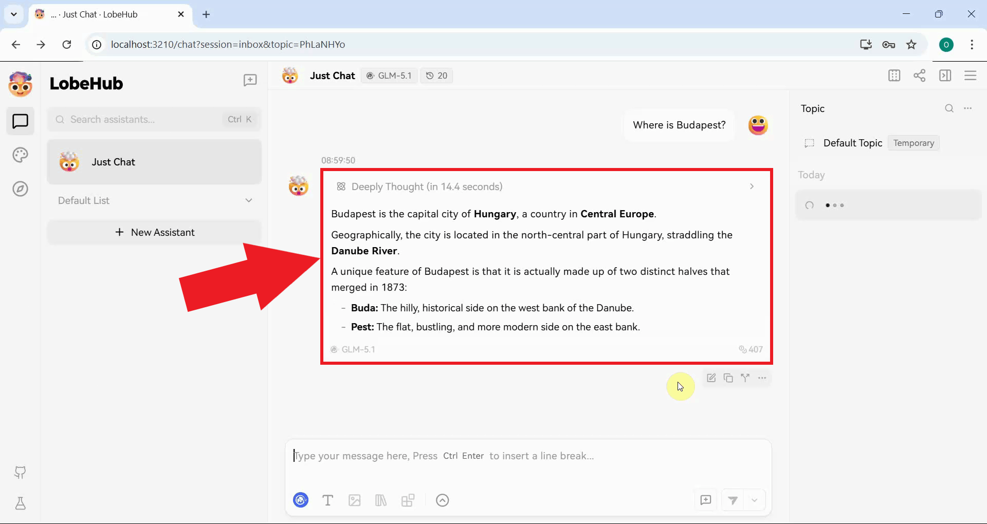Click the edit message icon
This screenshot has height=524, width=987.
pos(711,378)
